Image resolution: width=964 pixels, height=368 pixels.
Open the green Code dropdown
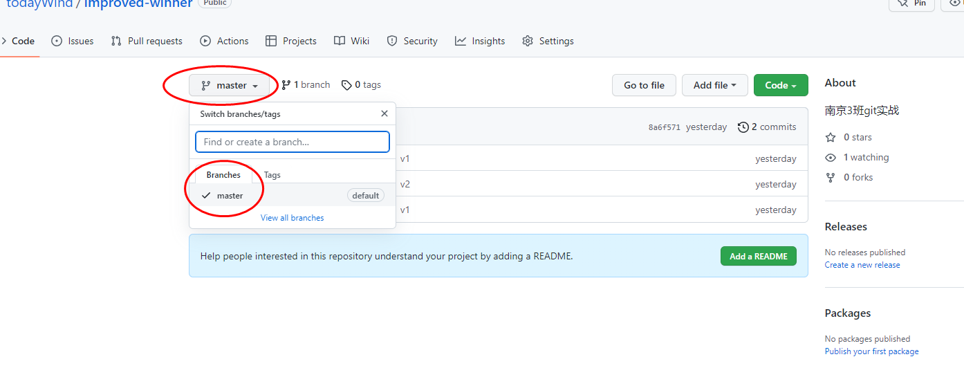tap(781, 85)
